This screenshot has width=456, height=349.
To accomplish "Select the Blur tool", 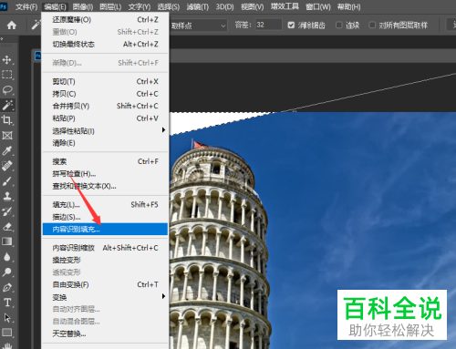I will (x=7, y=257).
